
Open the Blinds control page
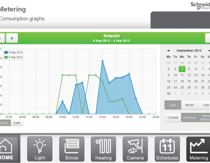pos(72,149)
